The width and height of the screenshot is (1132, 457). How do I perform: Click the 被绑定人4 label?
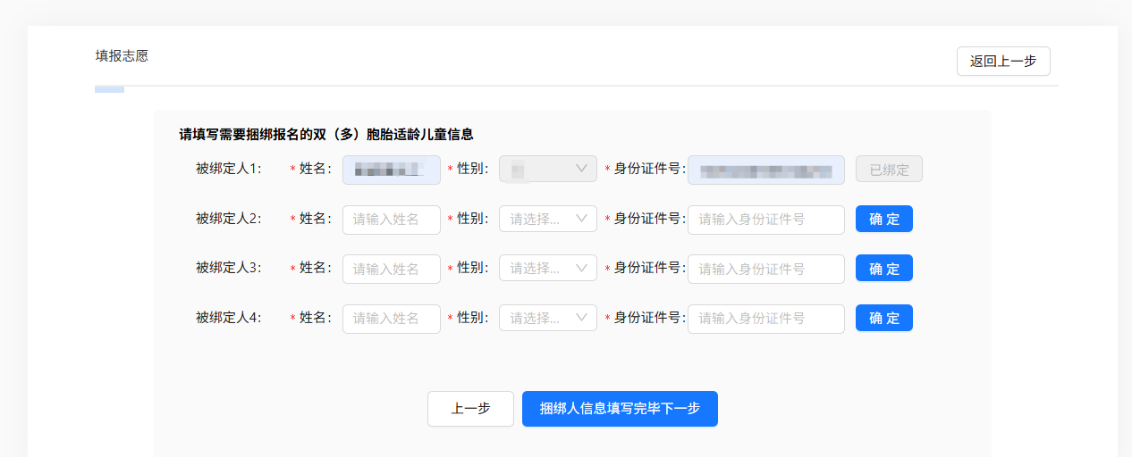(x=229, y=318)
